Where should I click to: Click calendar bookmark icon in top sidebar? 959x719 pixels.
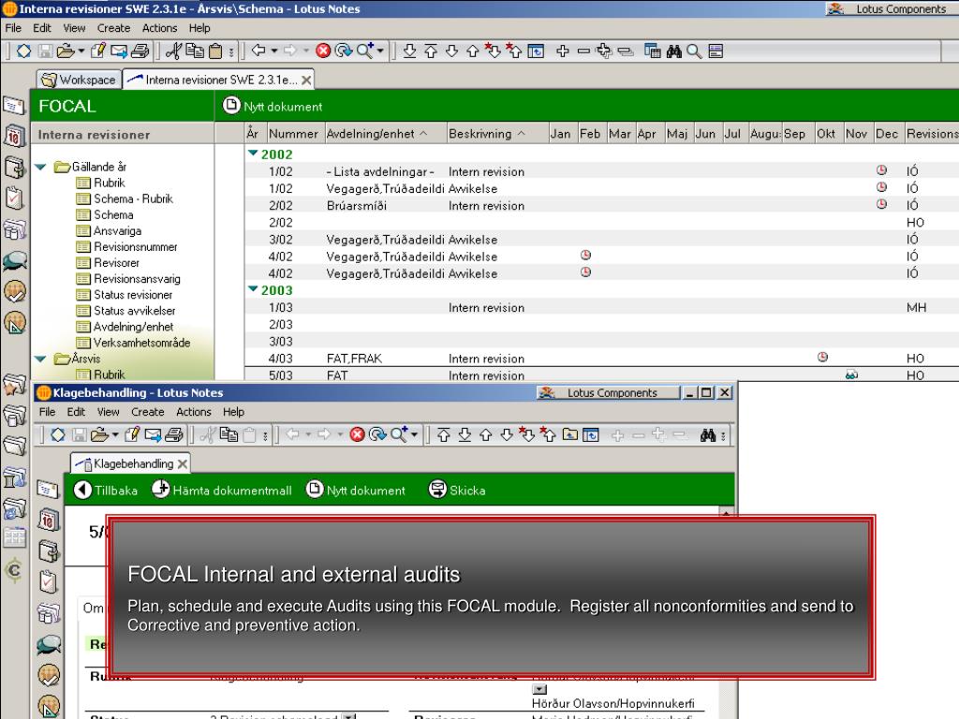click(x=15, y=135)
